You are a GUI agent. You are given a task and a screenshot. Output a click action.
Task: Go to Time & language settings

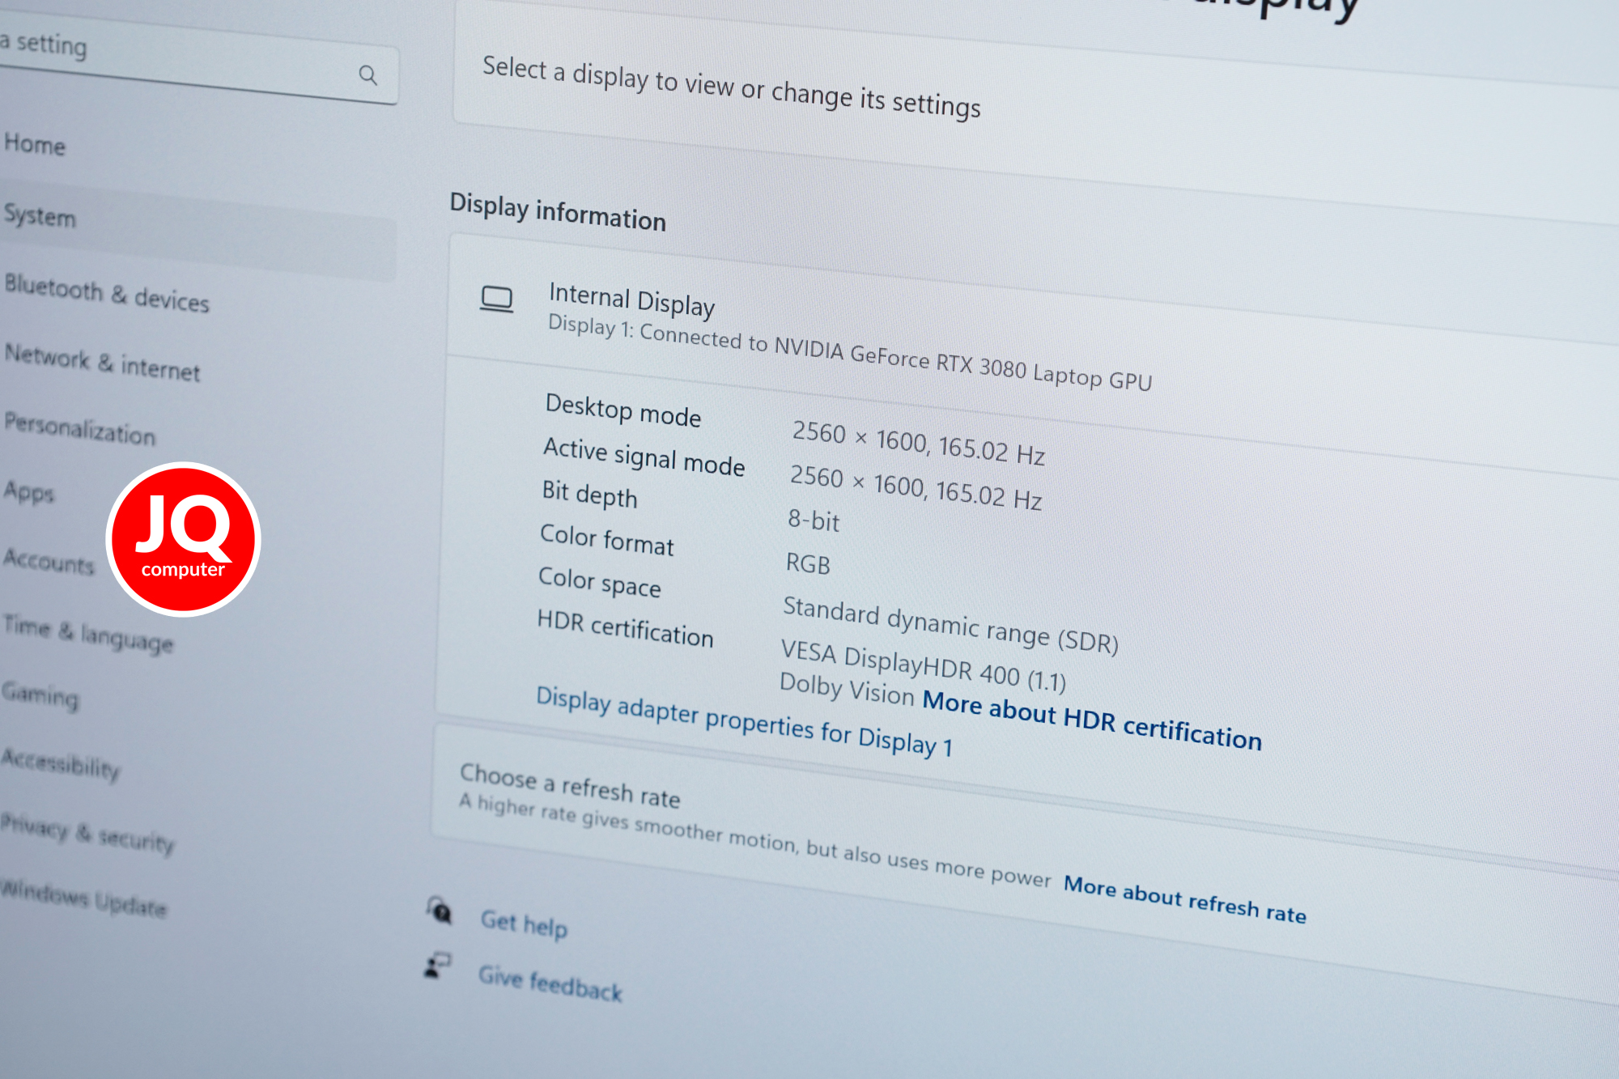point(87,633)
